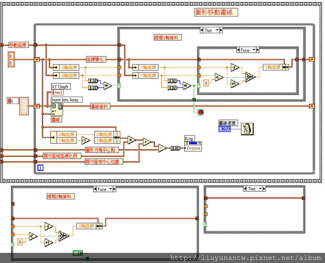Select the 顯示區域座標比例 label
The width and height of the screenshot is (325, 263).
(62, 156)
